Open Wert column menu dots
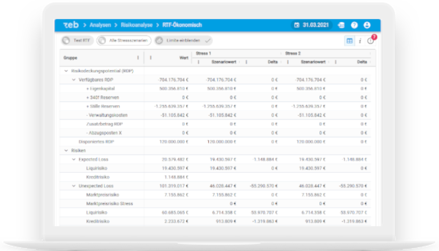Screen dimensions: 439x251 151,58
